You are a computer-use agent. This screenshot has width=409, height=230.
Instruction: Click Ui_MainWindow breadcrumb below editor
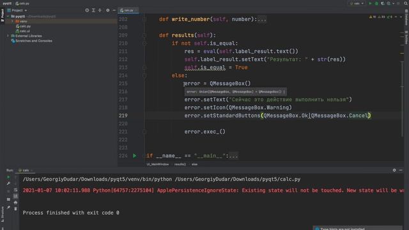point(158,164)
